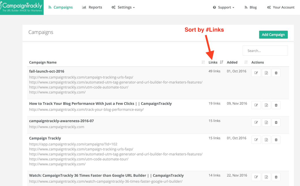Open the Settings dropdown menu
300x186 pixels.
click(x=123, y=7)
